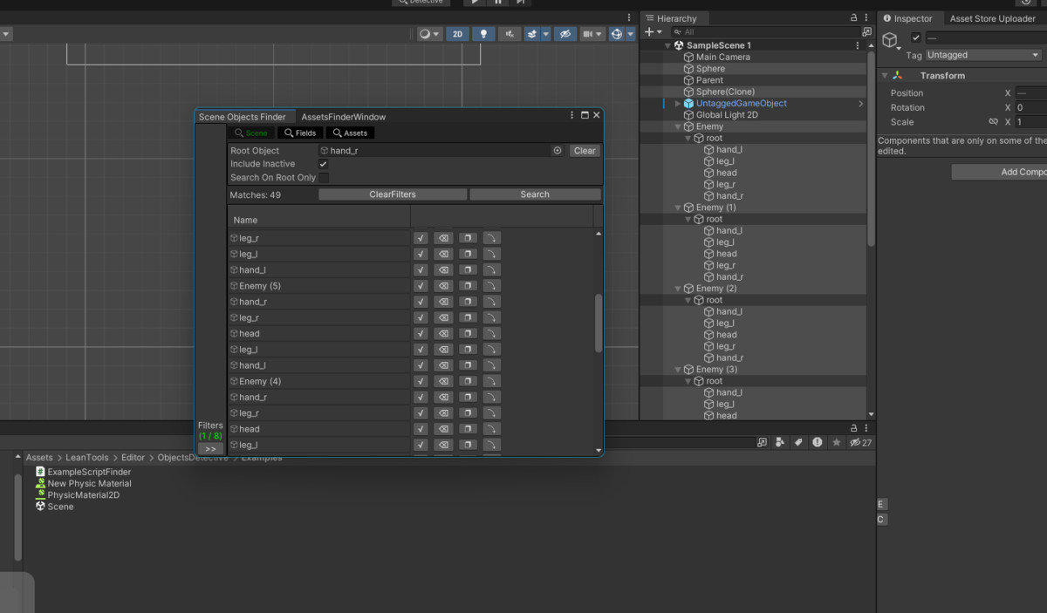Toggle hidden packages visibility showing 27
The width and height of the screenshot is (1047, 613).
coord(860,443)
